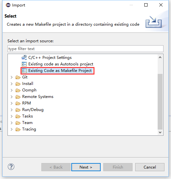Expand the Team category
This screenshot has height=179, width=171.
coord(11,123)
